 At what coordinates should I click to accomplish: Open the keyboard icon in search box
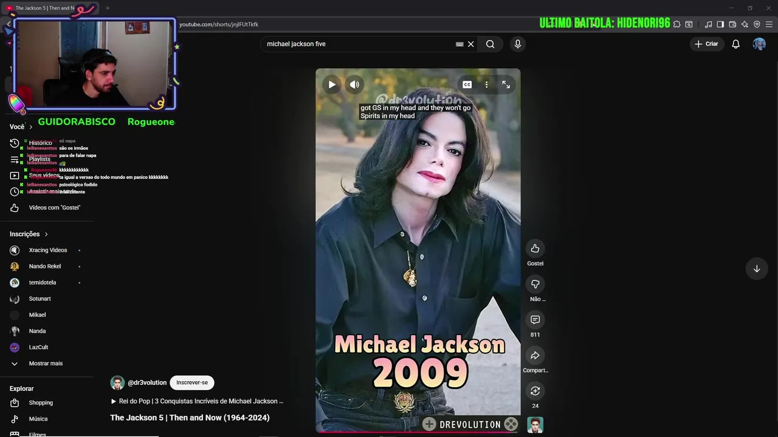click(460, 44)
